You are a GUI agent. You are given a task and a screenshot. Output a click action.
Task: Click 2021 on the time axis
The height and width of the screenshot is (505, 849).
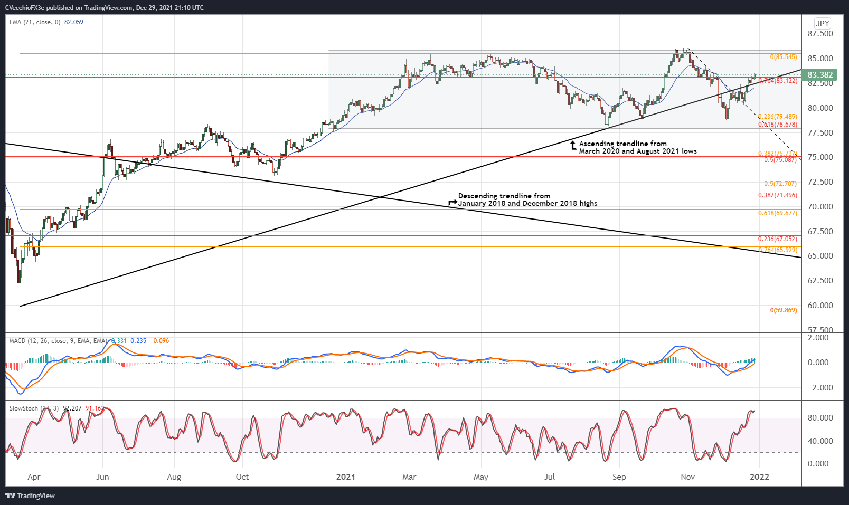click(346, 477)
